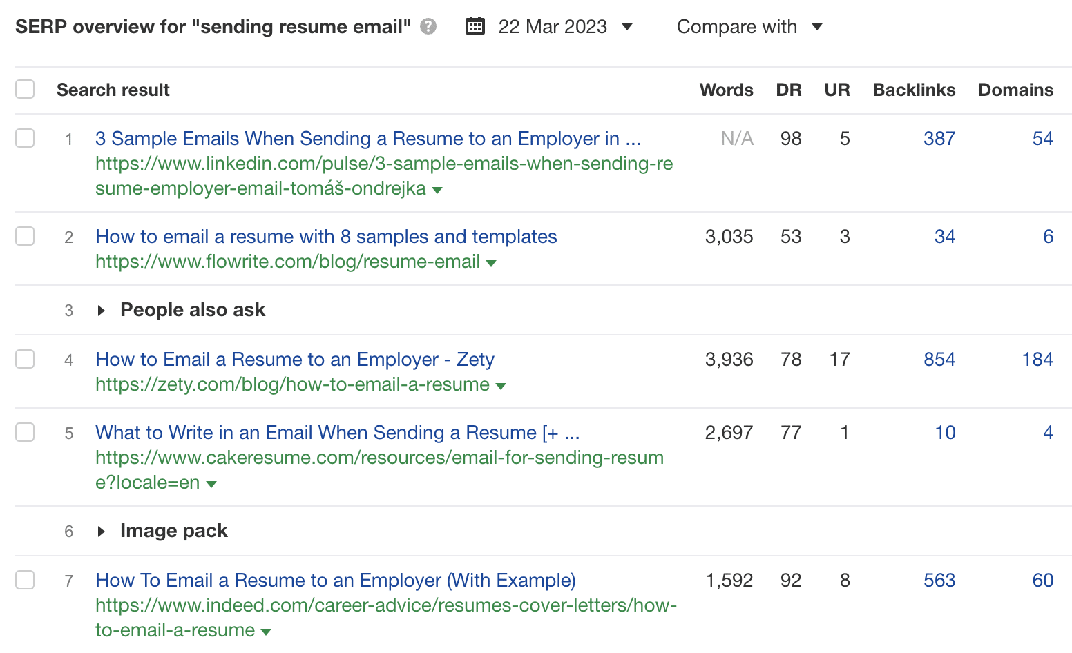Open the caret menu for the zety.com URL

tap(501, 385)
